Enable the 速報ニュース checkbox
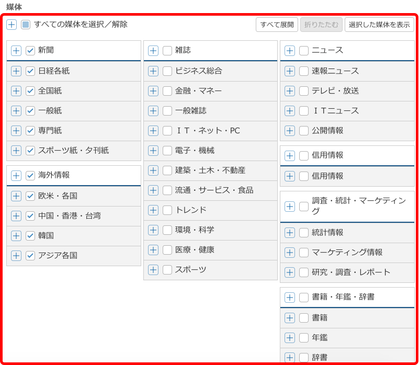 point(304,71)
